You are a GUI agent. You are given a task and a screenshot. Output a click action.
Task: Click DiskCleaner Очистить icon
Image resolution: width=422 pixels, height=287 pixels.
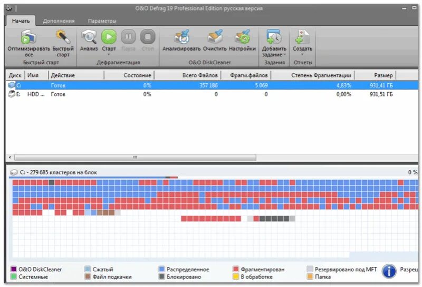click(x=215, y=37)
